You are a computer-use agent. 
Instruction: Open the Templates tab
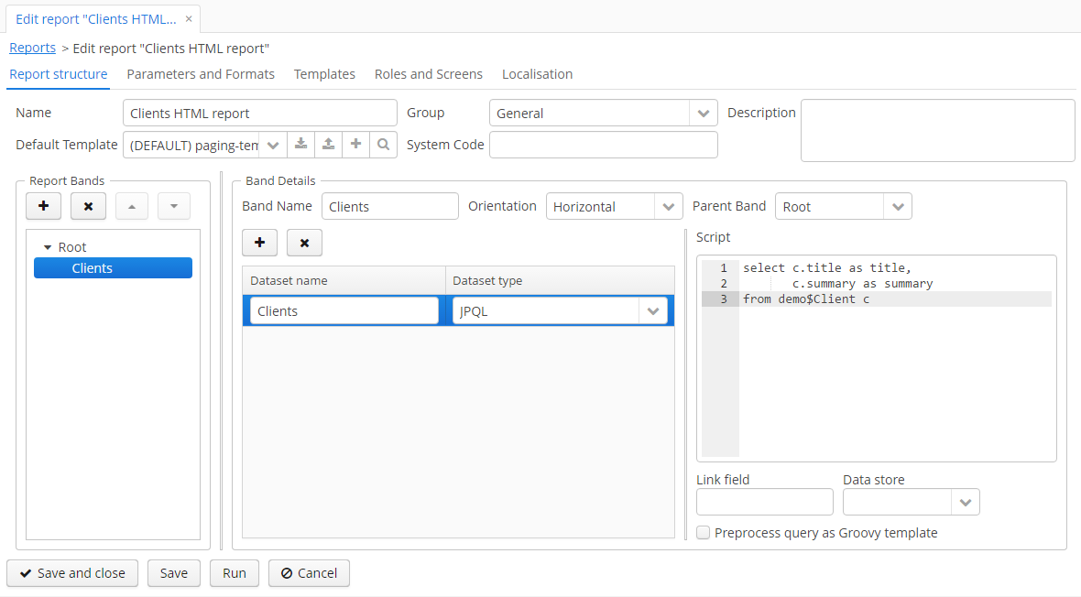pos(324,74)
